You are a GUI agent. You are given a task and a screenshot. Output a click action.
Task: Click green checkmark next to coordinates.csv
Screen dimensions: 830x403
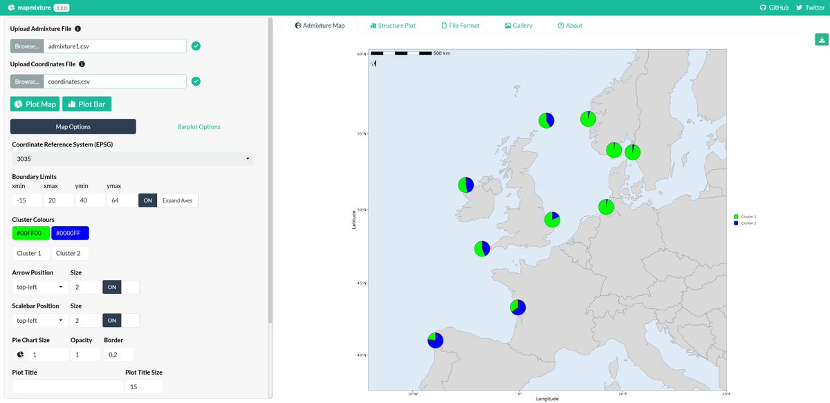pyautogui.click(x=196, y=82)
